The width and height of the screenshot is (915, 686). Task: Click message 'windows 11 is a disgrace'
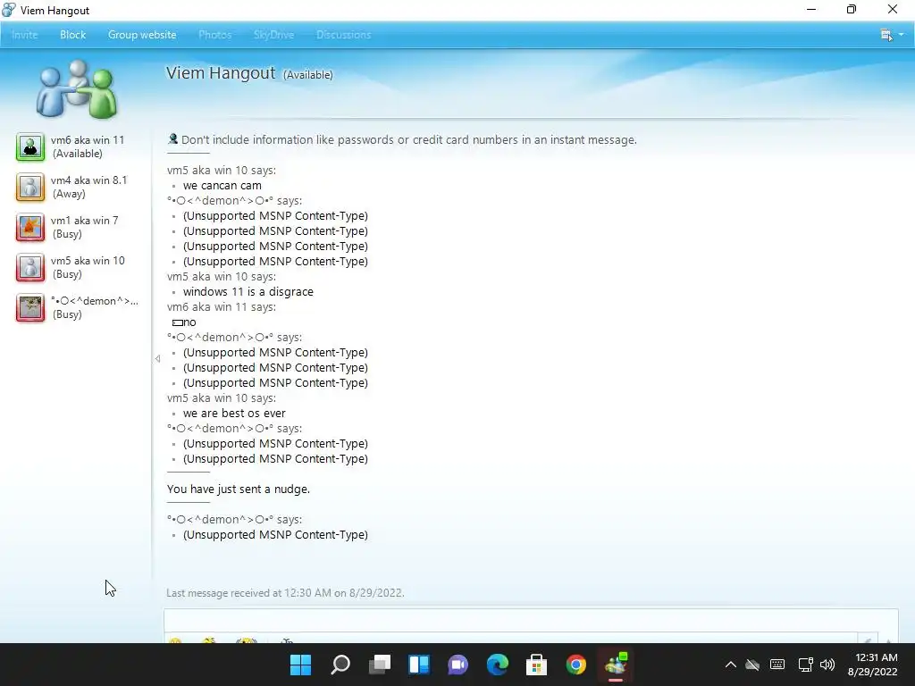(x=248, y=292)
